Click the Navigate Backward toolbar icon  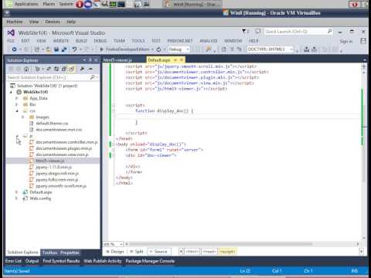coord(14,49)
